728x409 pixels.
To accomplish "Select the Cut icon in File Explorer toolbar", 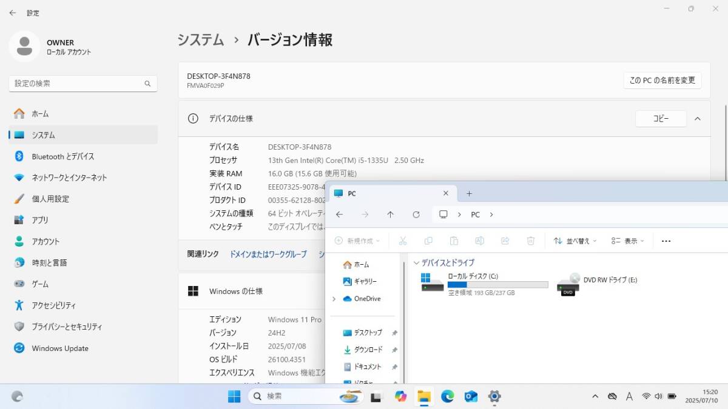I will point(402,241).
